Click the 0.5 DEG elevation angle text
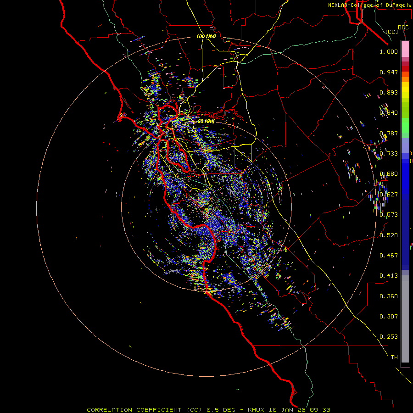413x413 pixels. tap(221, 410)
